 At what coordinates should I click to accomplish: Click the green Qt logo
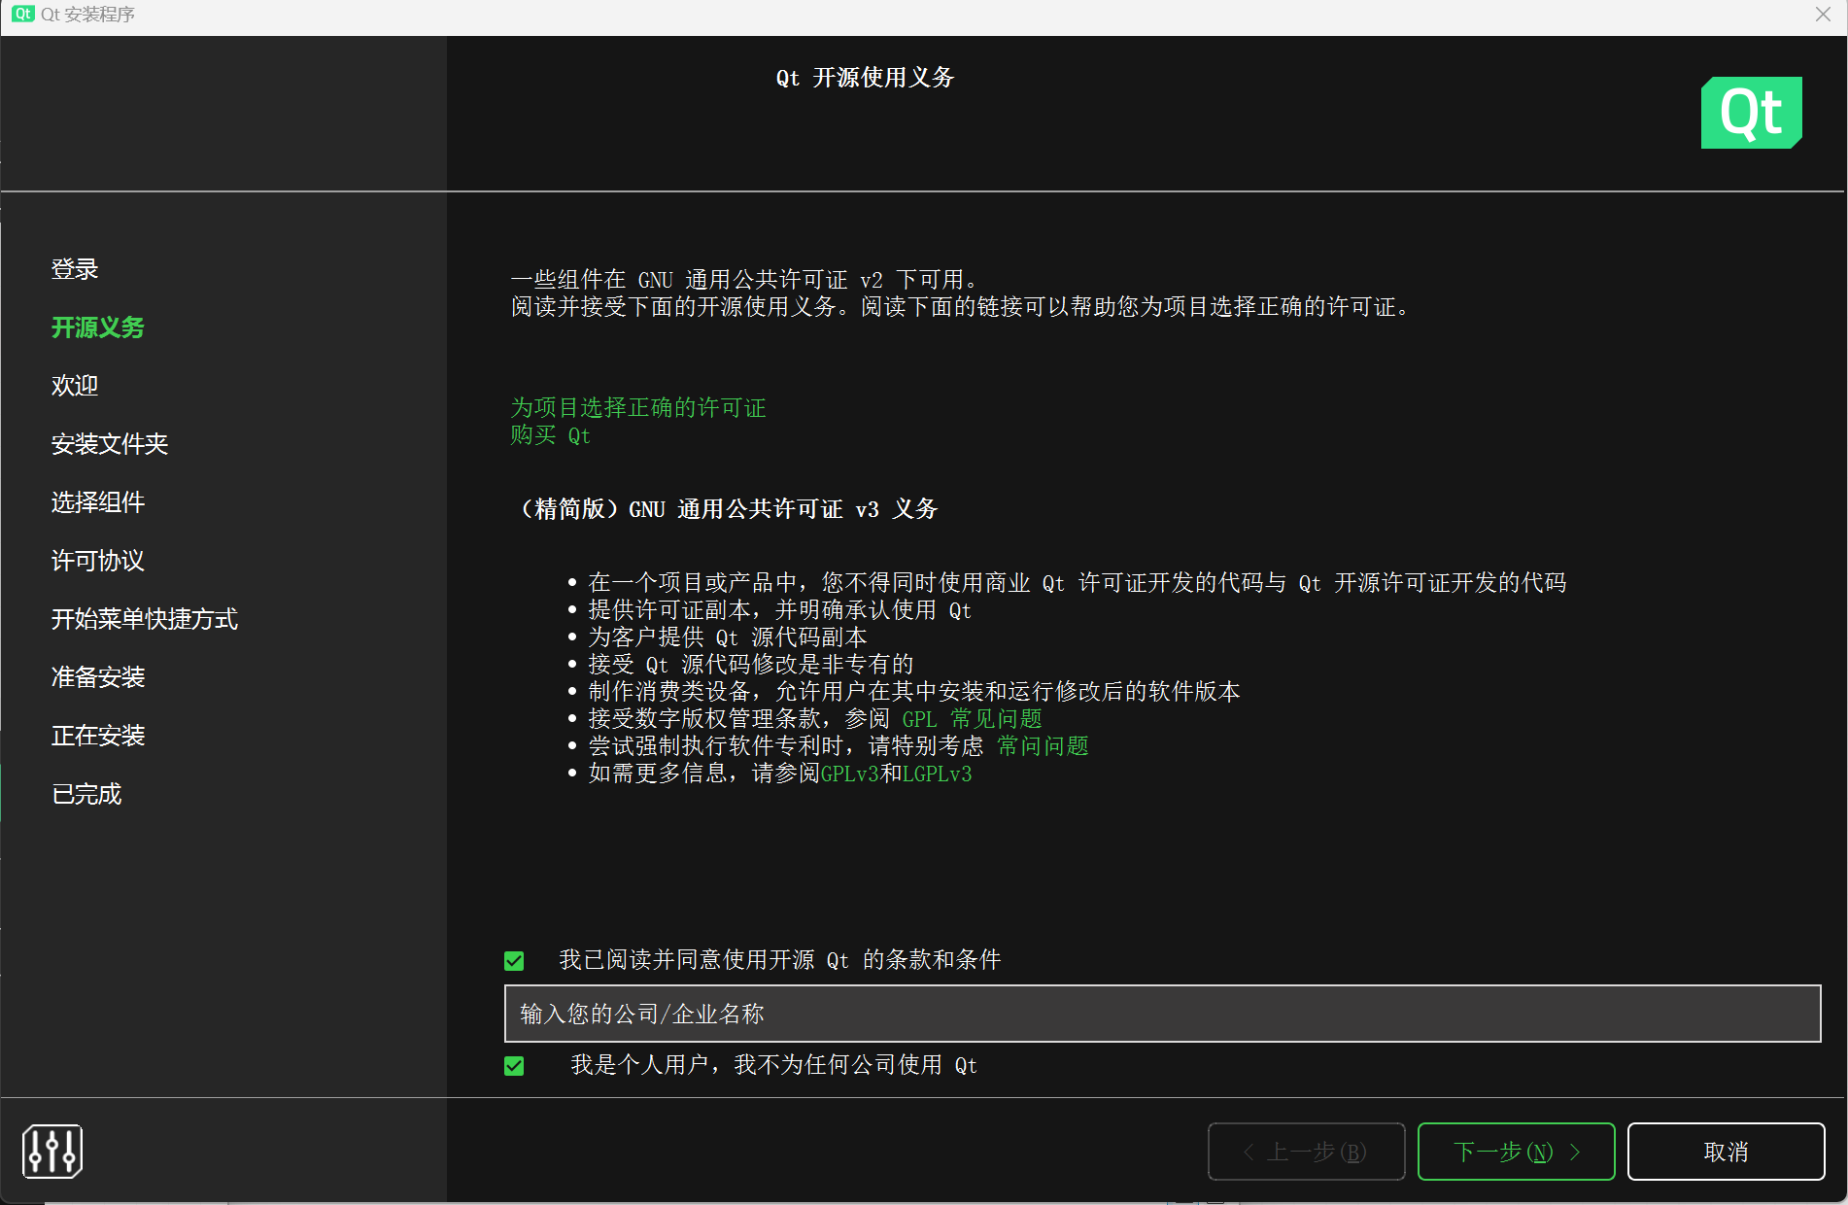(1751, 113)
